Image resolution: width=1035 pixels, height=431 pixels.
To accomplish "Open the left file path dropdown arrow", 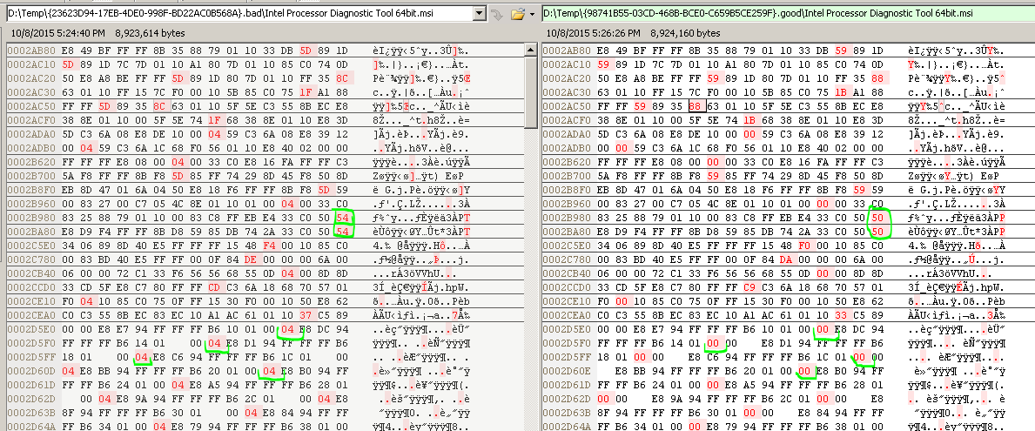I will [480, 12].
